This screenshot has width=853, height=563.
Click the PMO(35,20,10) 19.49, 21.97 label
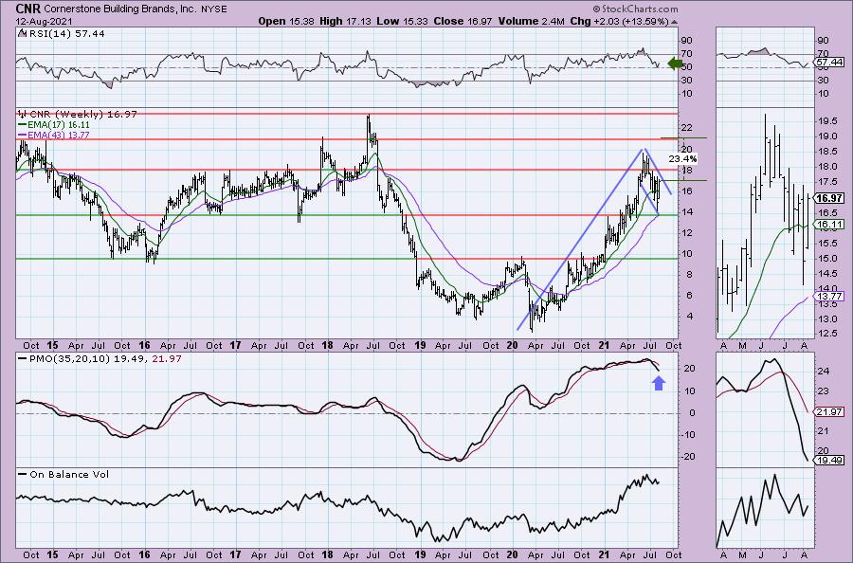click(x=105, y=359)
